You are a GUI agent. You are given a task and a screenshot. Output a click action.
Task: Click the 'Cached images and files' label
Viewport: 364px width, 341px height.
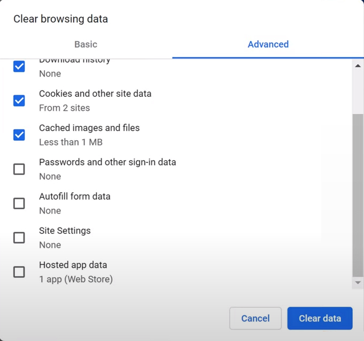tap(89, 128)
